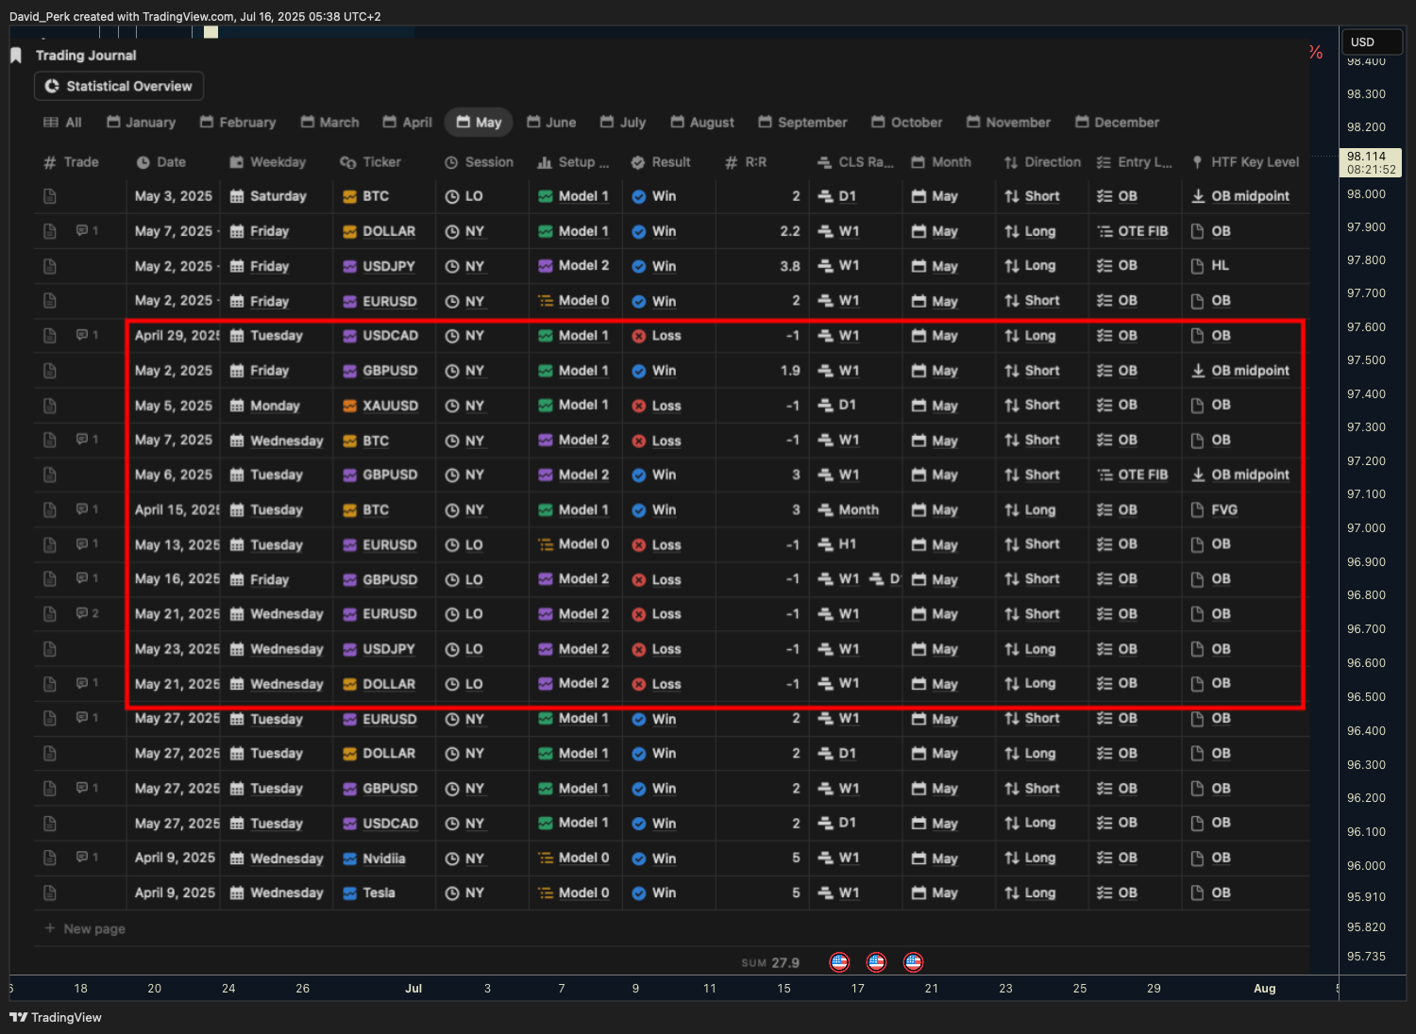Viewport: 1416px width, 1034px height.
Task: Click the 3.8 R:R value
Action: pos(790,266)
